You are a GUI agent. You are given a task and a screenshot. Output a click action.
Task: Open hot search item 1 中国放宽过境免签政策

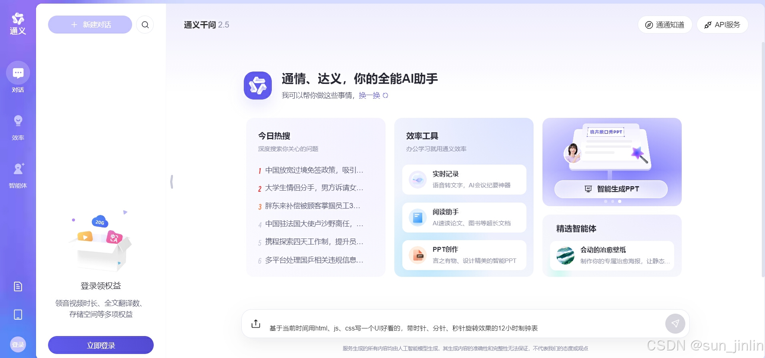[311, 170]
